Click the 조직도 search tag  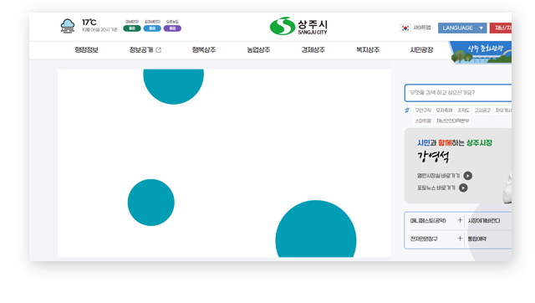pos(463,110)
